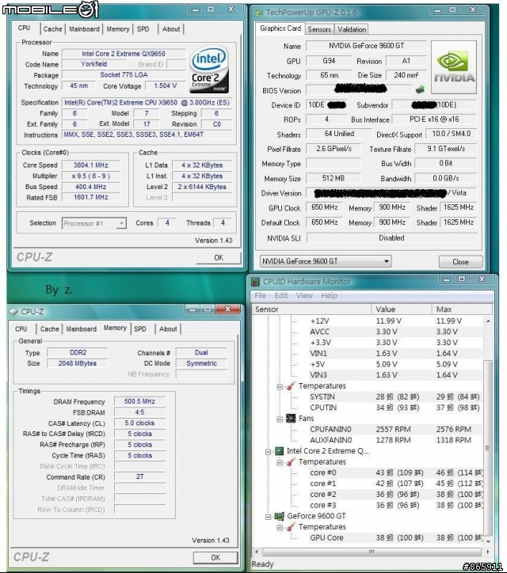The height and width of the screenshot is (573, 507).
Task: Select SYSTIN temperature row
Action: tap(395, 397)
